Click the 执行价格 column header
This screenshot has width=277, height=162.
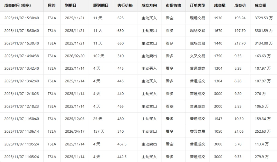[125, 6]
